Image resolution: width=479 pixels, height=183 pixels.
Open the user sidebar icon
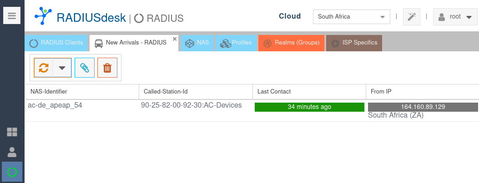[12, 152]
